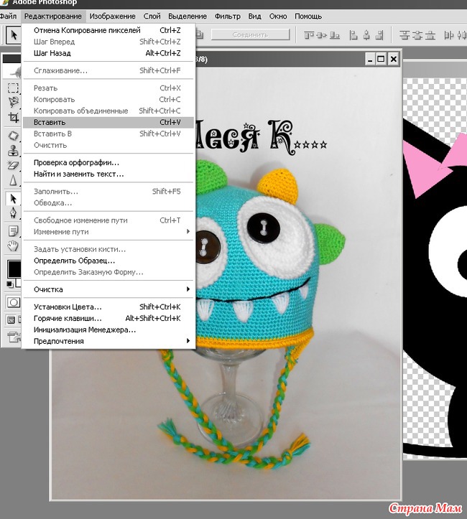Activate the Eraser tool
The height and width of the screenshot is (519, 467).
[x=13, y=165]
